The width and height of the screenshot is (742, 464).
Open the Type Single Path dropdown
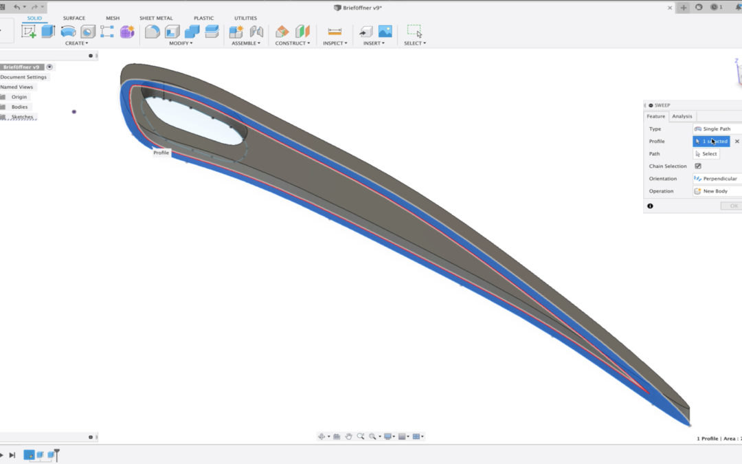click(717, 129)
